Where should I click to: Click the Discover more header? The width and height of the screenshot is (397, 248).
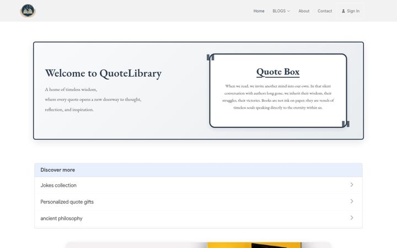click(x=198, y=170)
